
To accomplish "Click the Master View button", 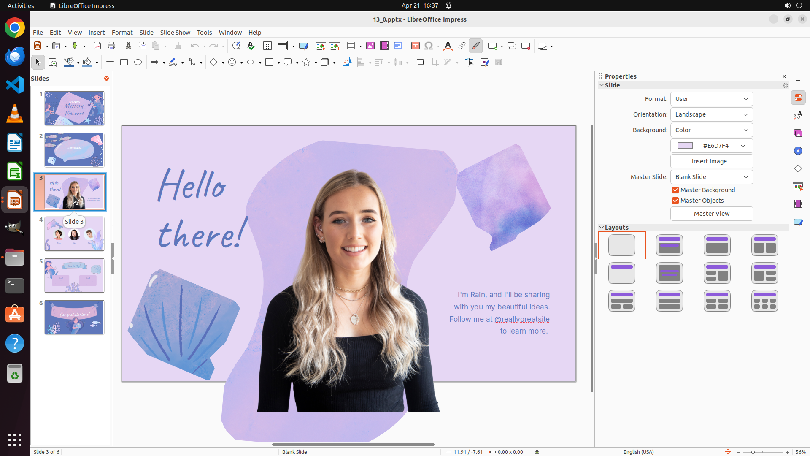I will (x=711, y=214).
